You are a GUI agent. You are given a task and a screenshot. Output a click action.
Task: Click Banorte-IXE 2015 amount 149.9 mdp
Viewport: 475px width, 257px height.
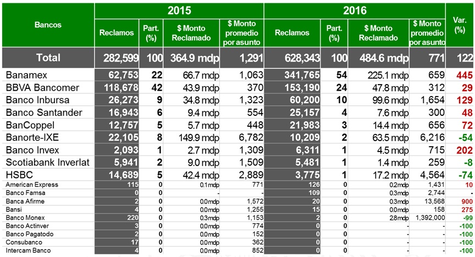tap(198, 138)
